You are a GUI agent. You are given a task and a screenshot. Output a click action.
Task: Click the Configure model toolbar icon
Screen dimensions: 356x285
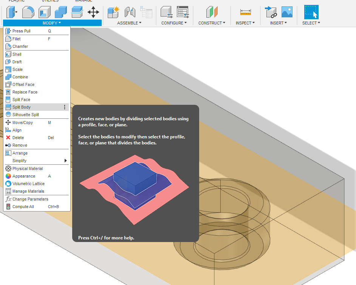point(167,12)
